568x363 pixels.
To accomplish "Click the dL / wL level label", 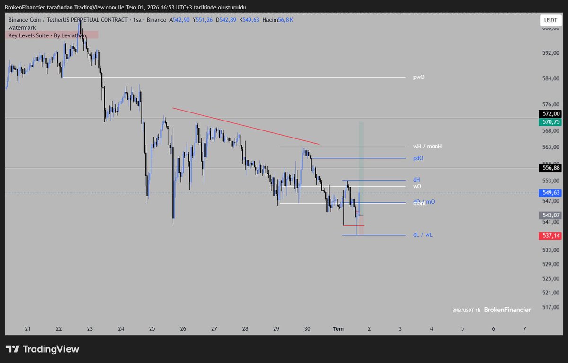I will (422, 235).
